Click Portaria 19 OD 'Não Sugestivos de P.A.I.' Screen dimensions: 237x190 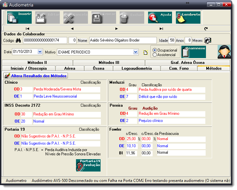(x=60, y=137)
